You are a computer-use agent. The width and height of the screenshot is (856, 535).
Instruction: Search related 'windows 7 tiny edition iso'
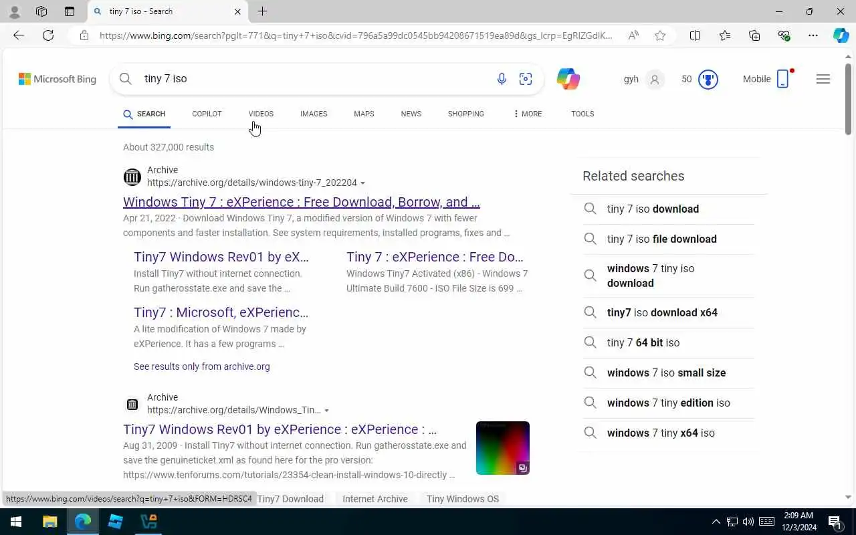pos(669,403)
